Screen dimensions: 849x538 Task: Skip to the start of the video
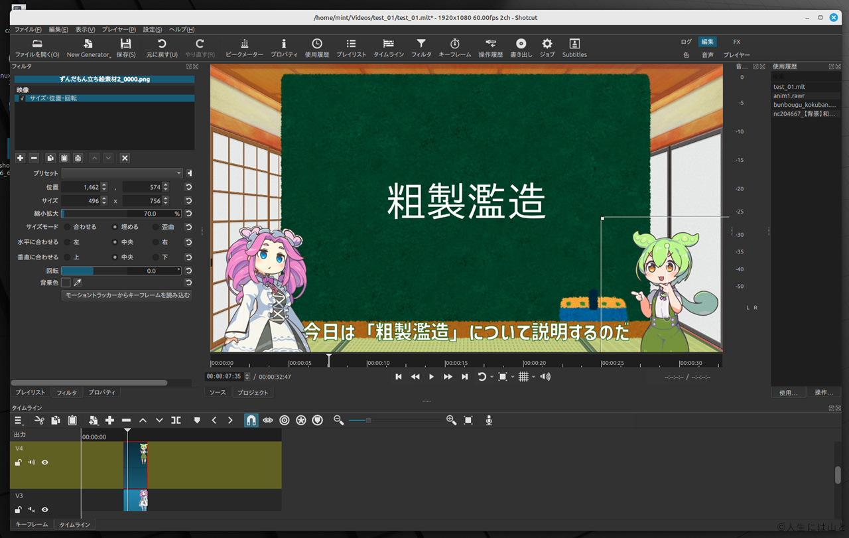(399, 377)
